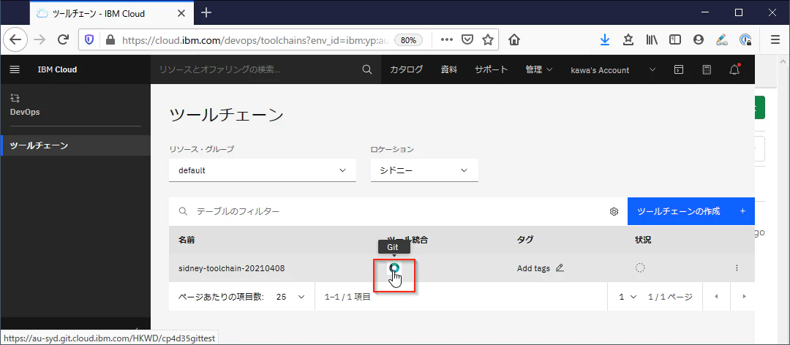Open a new browser tab
Image resolution: width=790 pixels, height=345 pixels.
206,13
